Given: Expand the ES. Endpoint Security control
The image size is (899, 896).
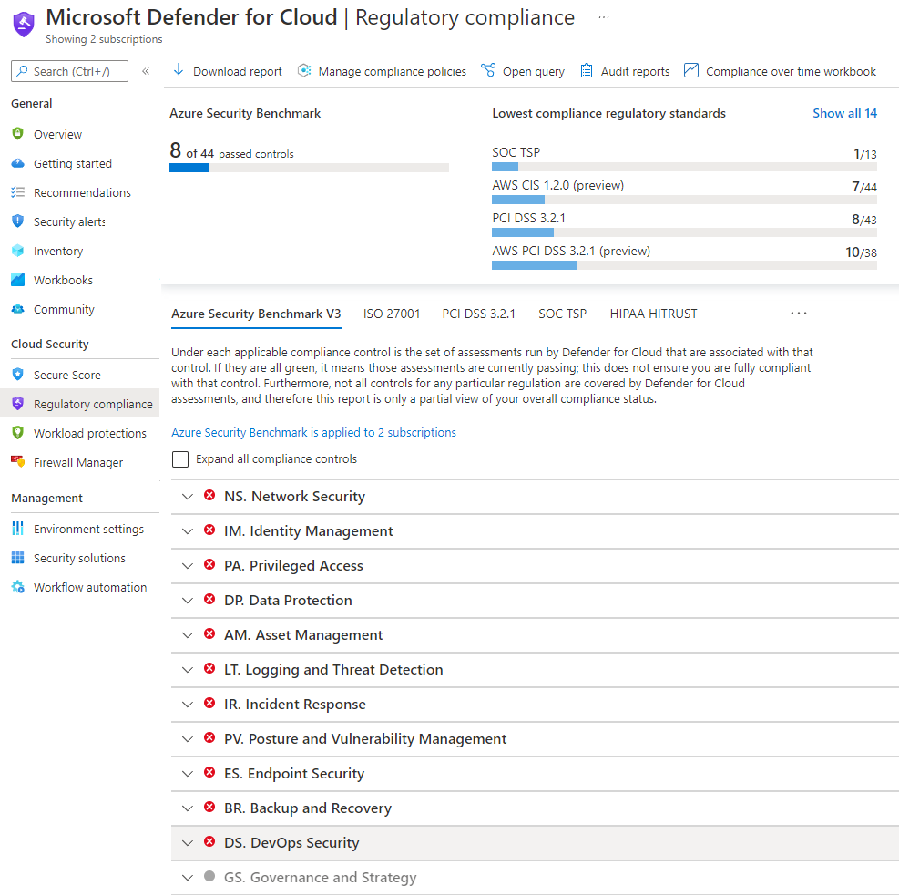Looking at the screenshot, I should pos(188,773).
